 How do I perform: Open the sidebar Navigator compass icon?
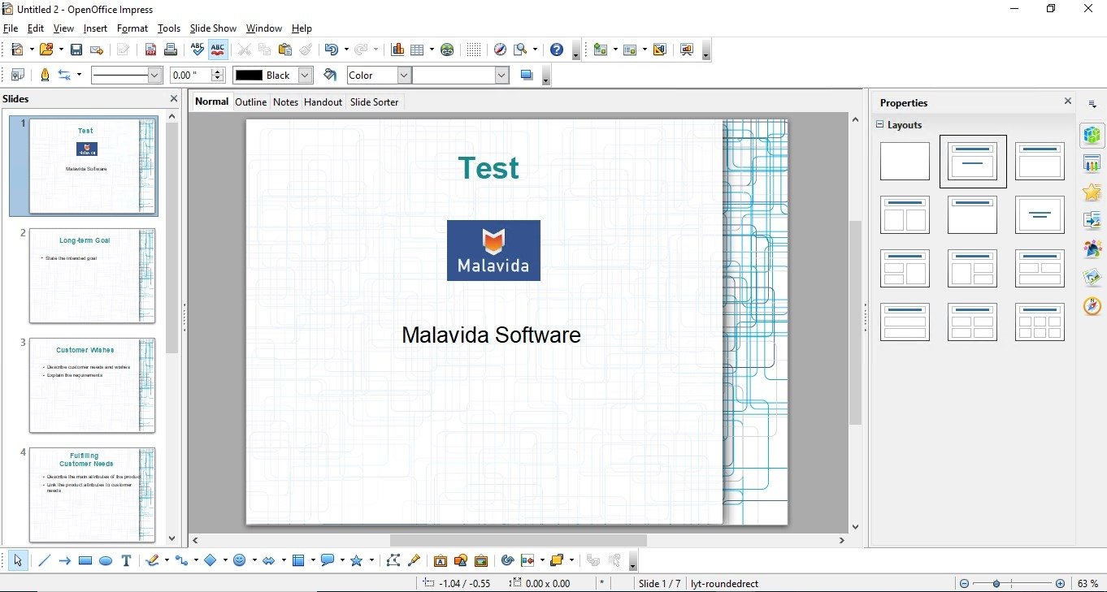coord(1092,306)
